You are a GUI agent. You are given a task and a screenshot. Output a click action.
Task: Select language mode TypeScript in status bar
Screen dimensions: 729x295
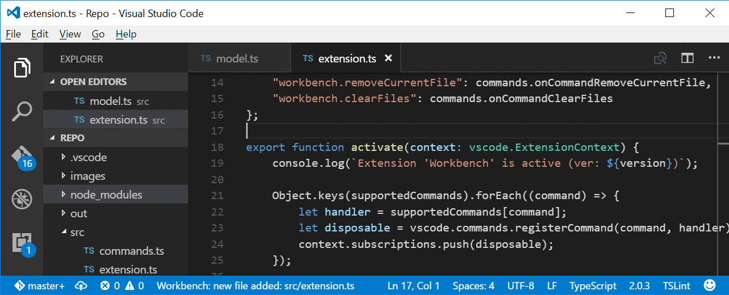pos(593,285)
